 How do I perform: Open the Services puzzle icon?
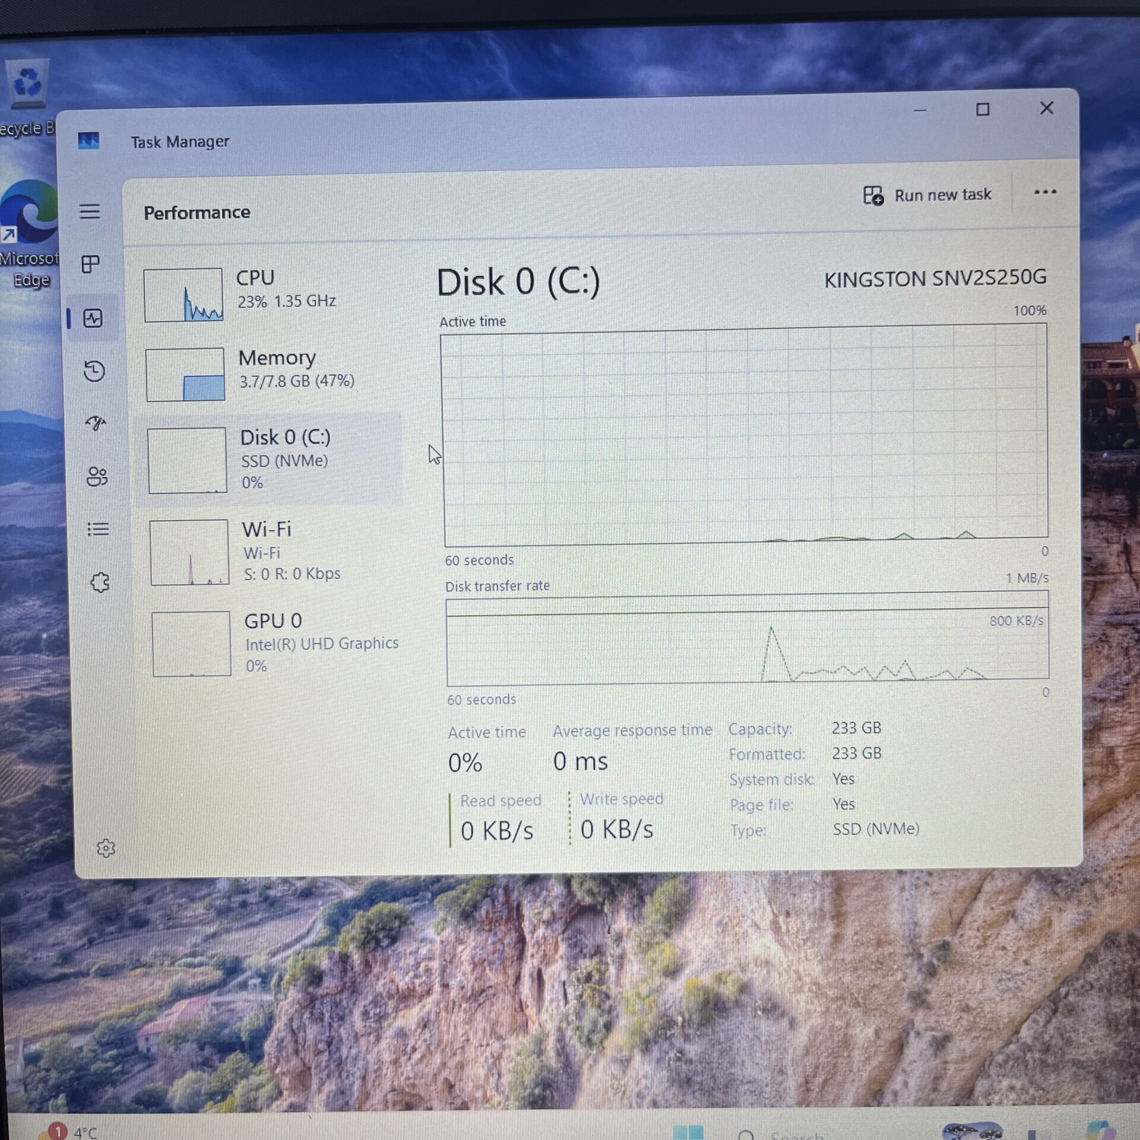pos(100,582)
